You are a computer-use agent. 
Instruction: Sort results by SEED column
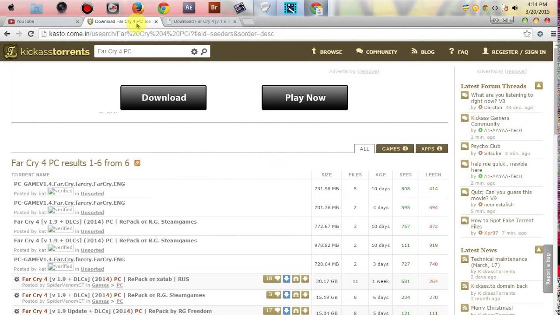coord(406,175)
